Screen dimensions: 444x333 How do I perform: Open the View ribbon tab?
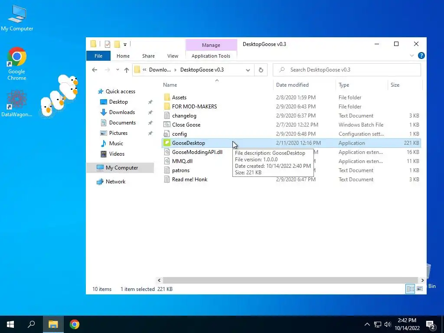point(173,56)
